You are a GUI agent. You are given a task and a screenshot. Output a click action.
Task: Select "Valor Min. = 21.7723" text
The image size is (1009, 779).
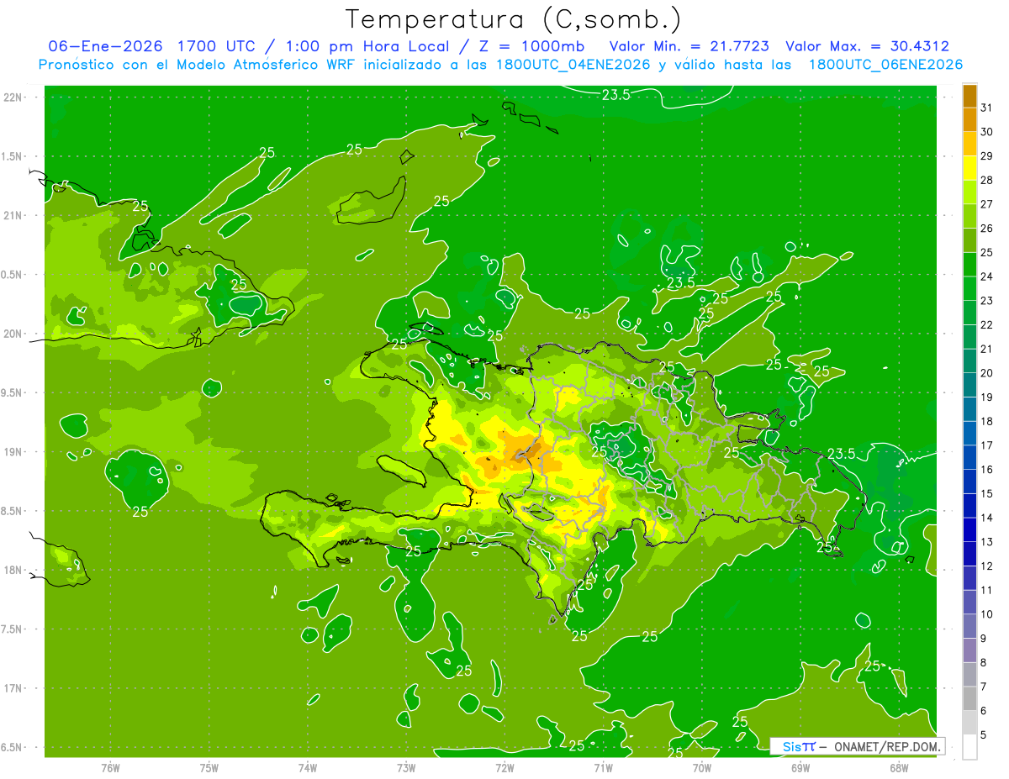(689, 46)
